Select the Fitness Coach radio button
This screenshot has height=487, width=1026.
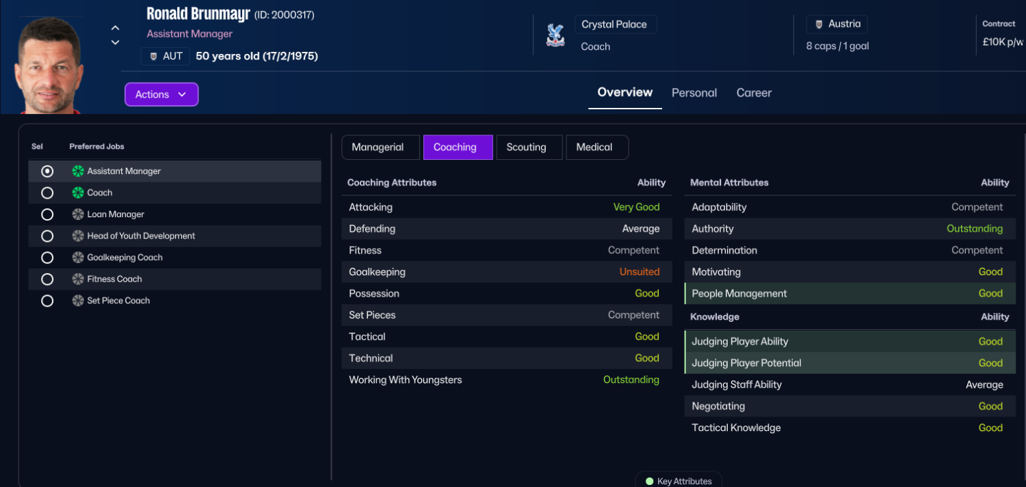coord(47,279)
